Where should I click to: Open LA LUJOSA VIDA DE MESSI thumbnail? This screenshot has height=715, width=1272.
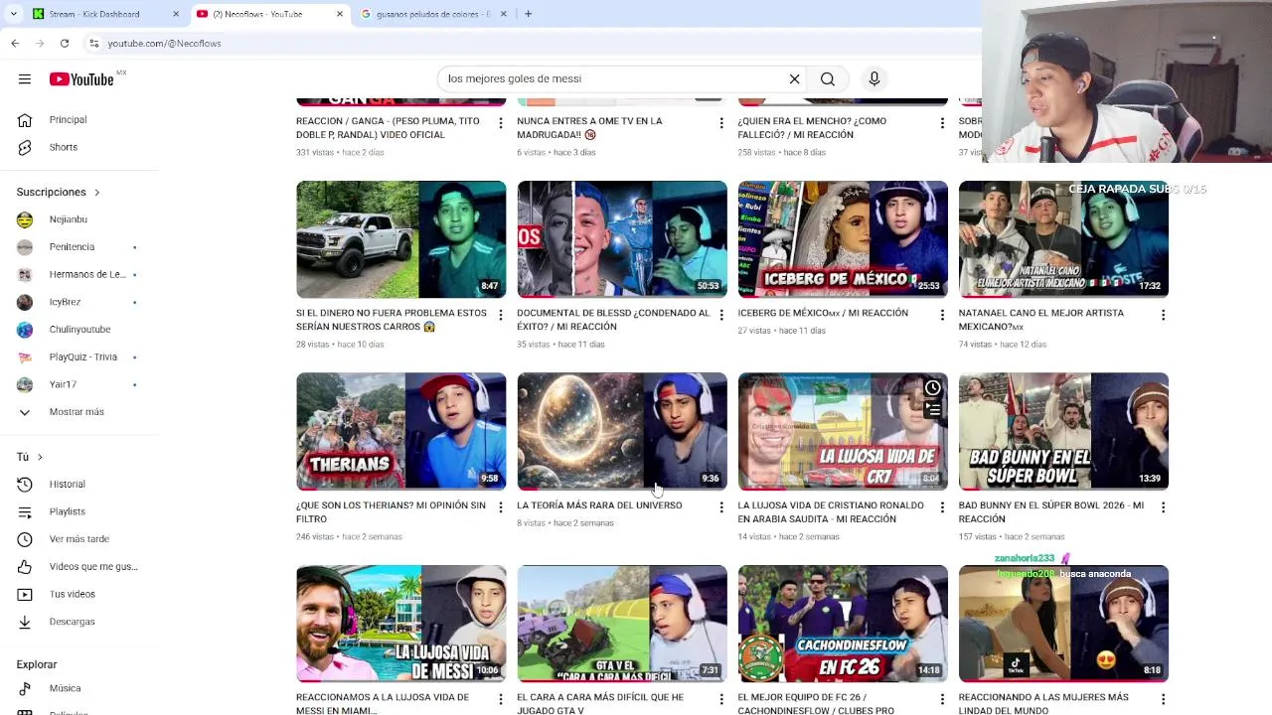click(400, 624)
